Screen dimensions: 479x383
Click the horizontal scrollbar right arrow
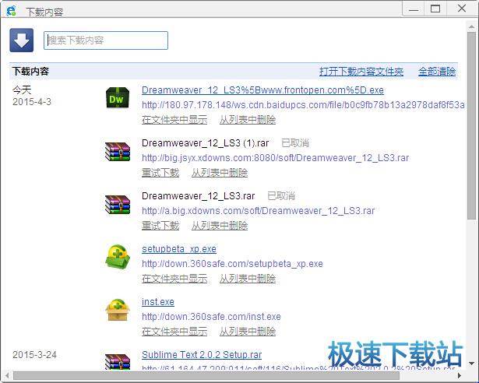click(460, 375)
